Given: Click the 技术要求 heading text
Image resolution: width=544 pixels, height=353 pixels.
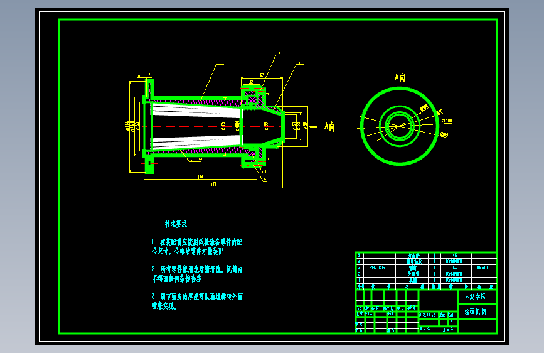Looking at the screenshot, I should pyautogui.click(x=176, y=224).
